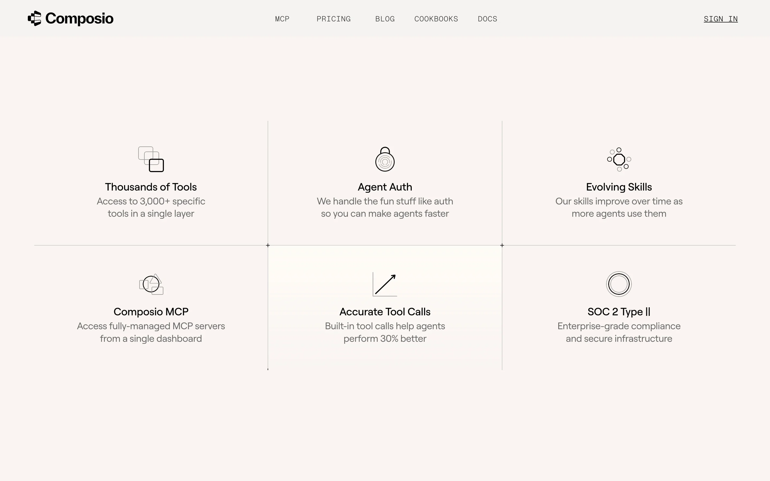
Task: Click the Composio wordmark text
Action: point(79,18)
